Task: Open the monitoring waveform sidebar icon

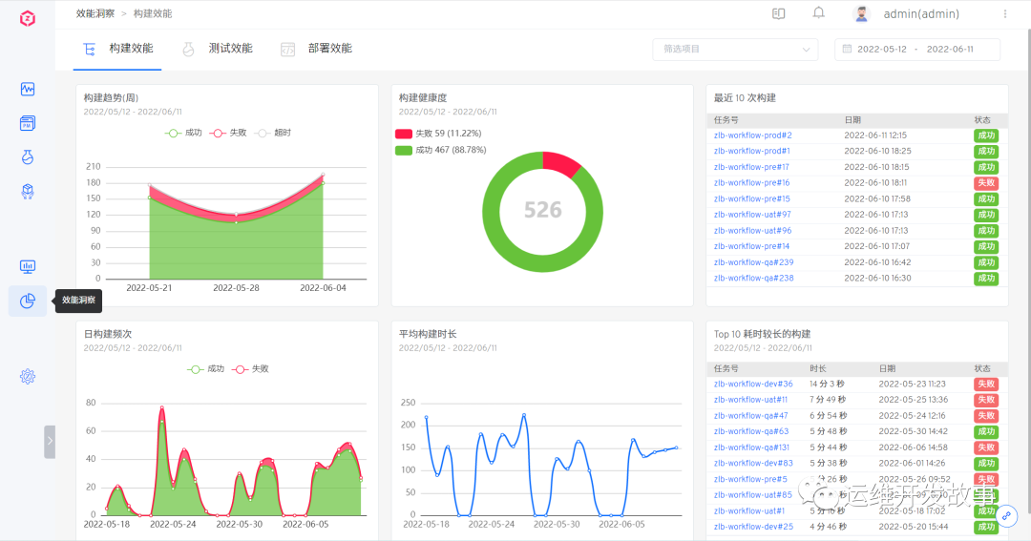Action: click(28, 89)
